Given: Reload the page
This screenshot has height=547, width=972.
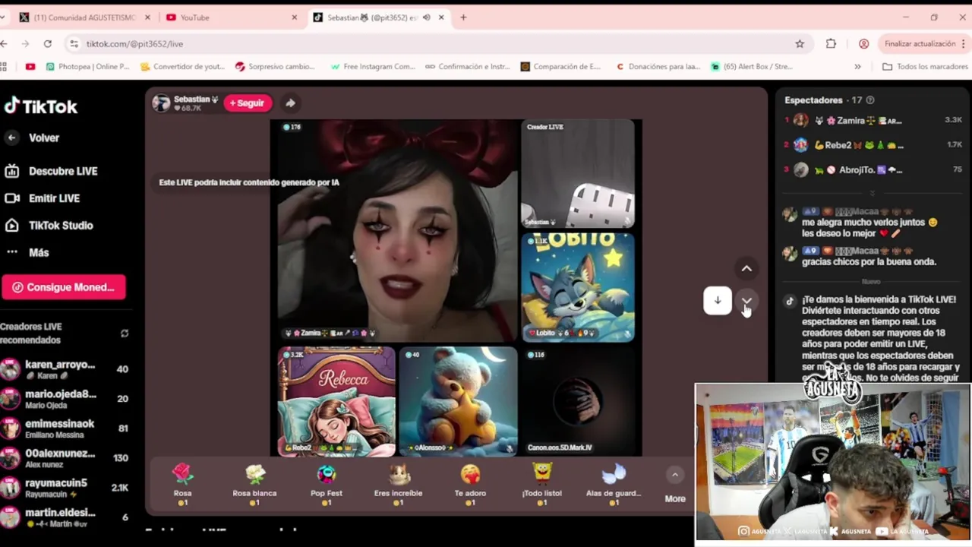Looking at the screenshot, I should tap(48, 44).
